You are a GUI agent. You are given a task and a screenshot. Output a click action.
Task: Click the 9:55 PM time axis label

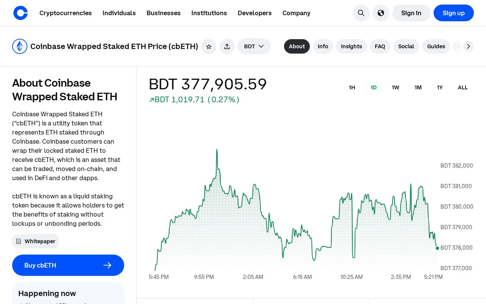(204, 277)
